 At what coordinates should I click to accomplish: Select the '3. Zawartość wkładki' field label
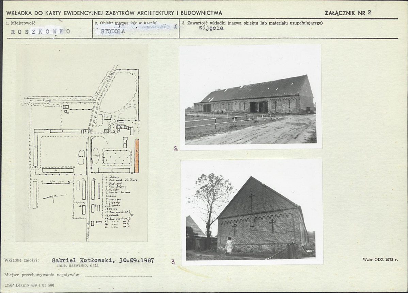252,23
